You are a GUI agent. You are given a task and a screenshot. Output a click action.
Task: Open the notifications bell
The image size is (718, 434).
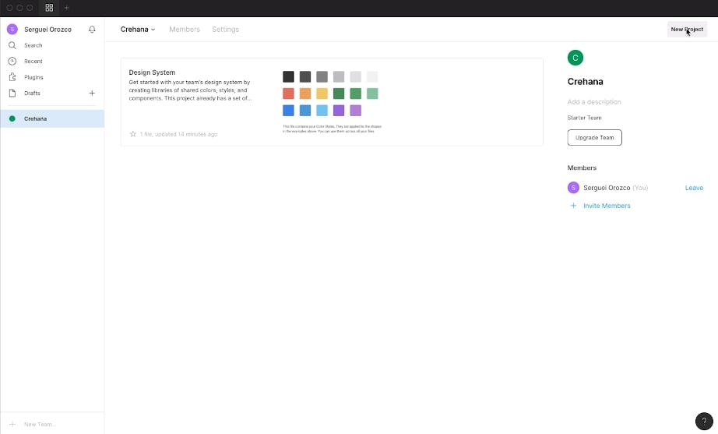click(92, 30)
